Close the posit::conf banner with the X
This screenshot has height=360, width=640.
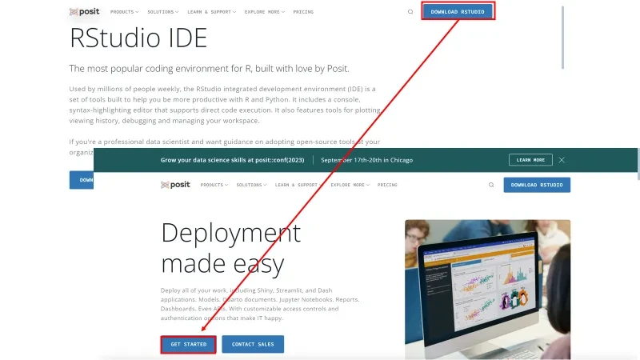pos(562,160)
